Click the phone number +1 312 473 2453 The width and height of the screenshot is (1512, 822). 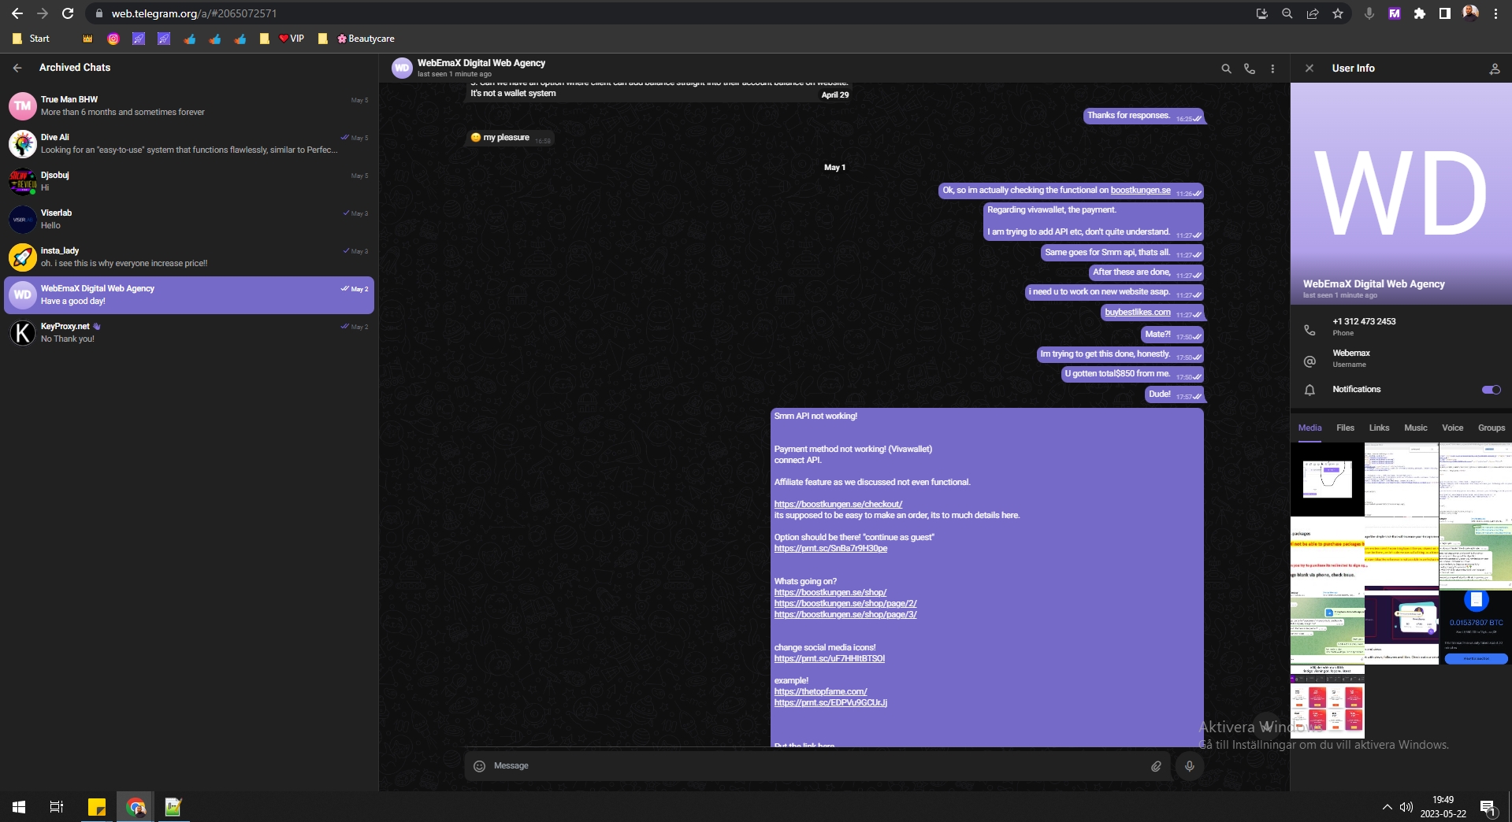[1364, 321]
